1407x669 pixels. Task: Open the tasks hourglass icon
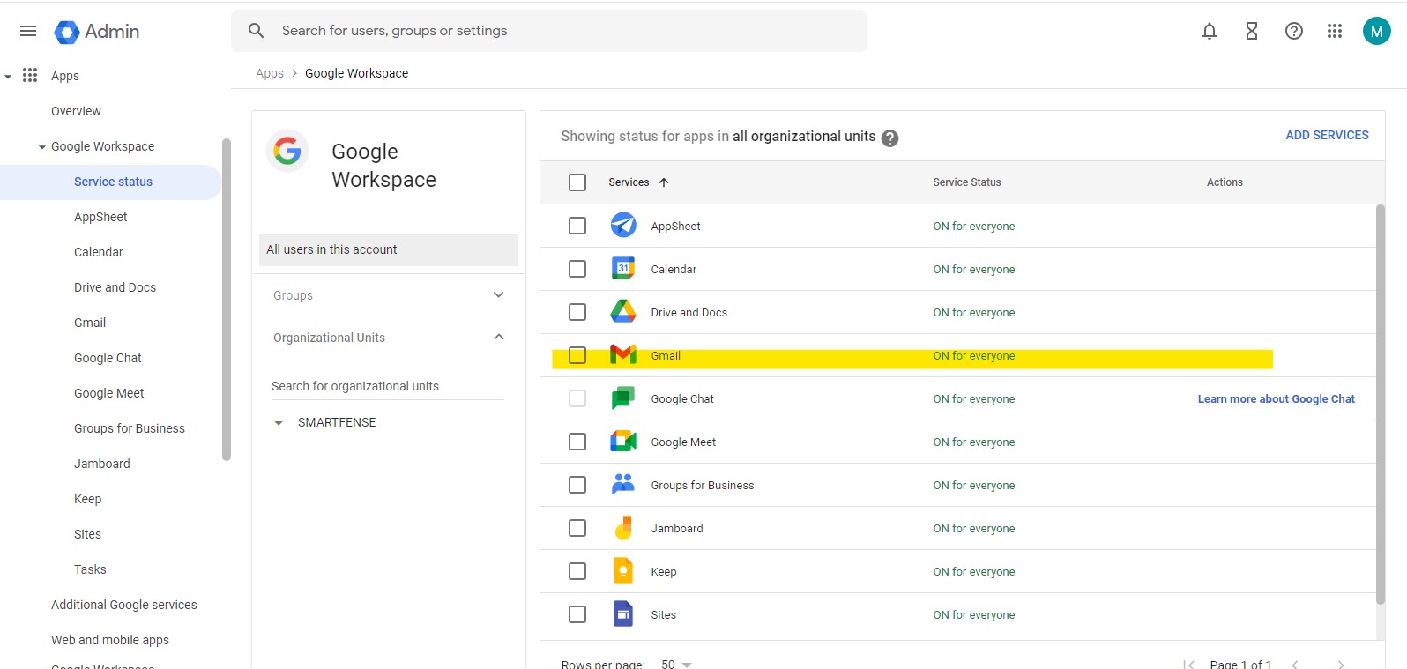tap(1252, 31)
